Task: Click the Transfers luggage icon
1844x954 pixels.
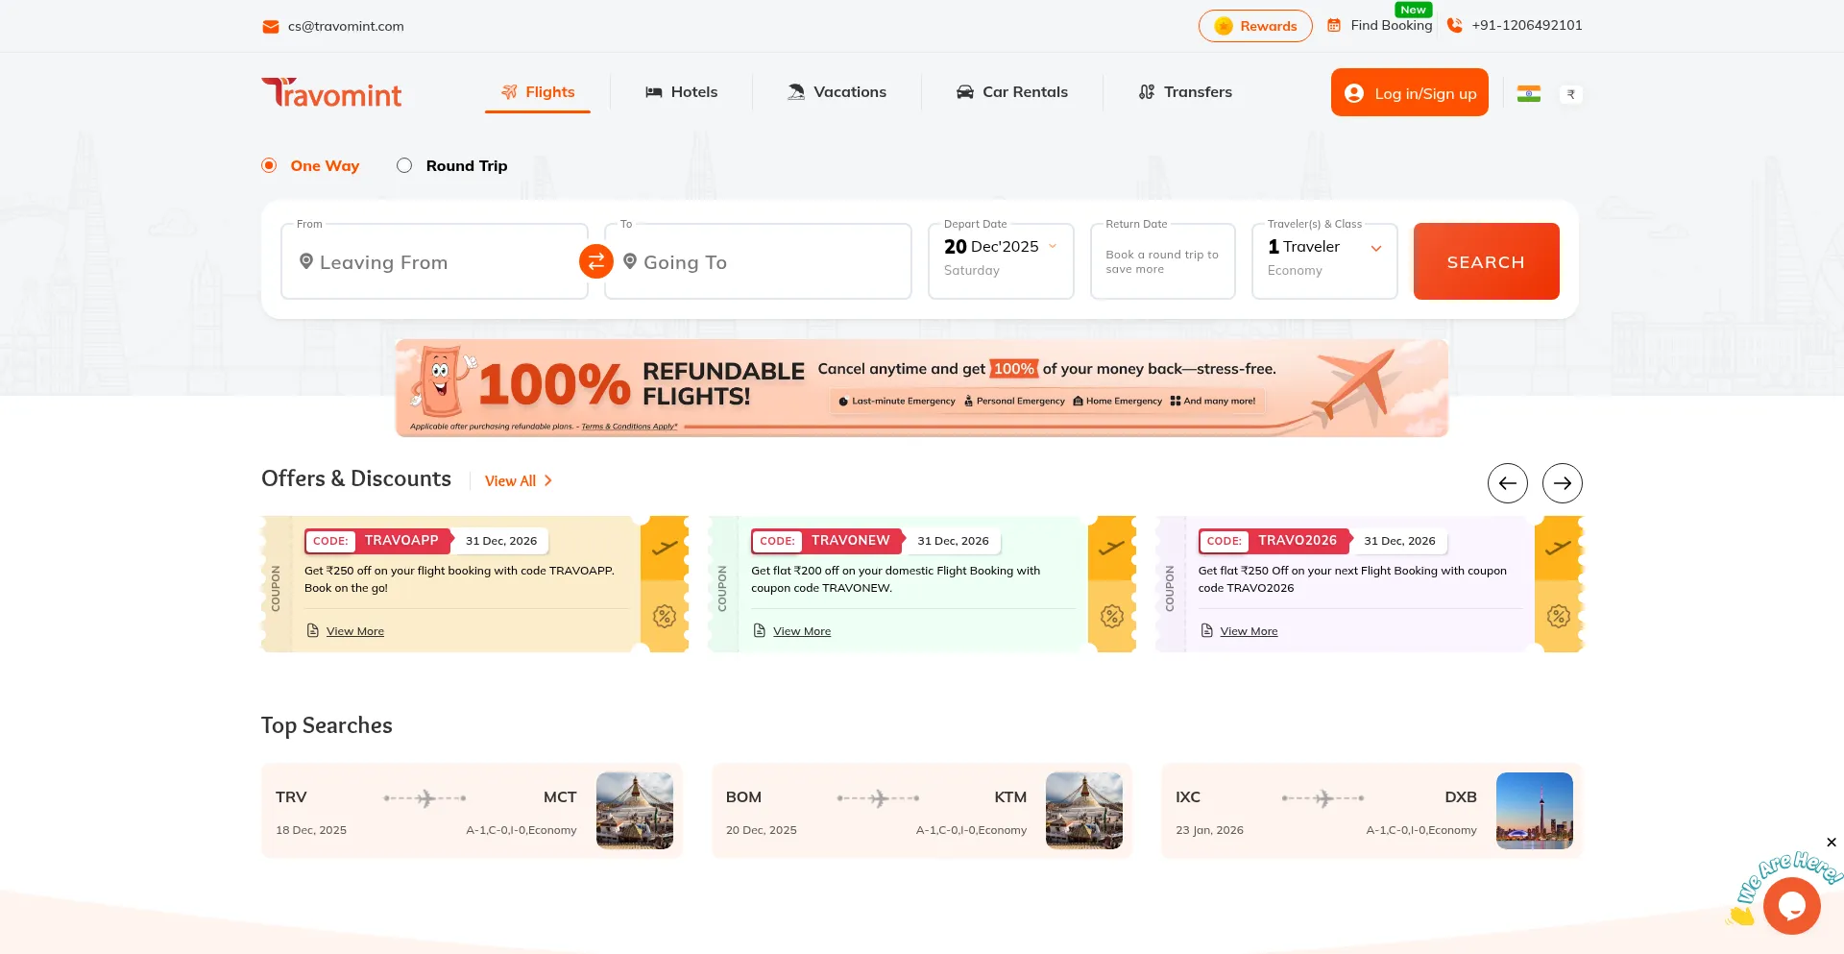Action: [1146, 91]
